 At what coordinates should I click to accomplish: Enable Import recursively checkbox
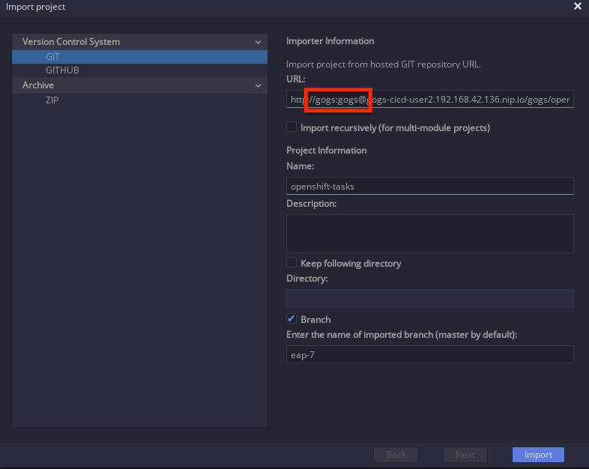point(292,127)
